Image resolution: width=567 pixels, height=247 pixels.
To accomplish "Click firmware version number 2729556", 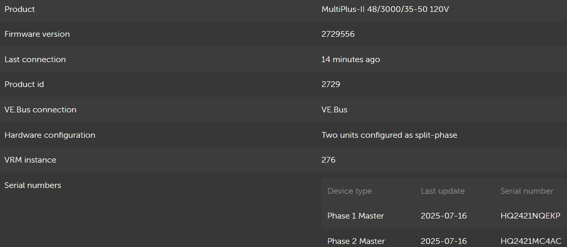I will pyautogui.click(x=338, y=34).
